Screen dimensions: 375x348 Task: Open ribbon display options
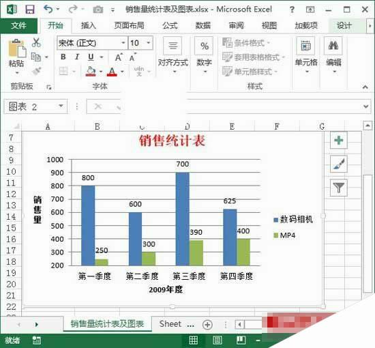point(310,10)
